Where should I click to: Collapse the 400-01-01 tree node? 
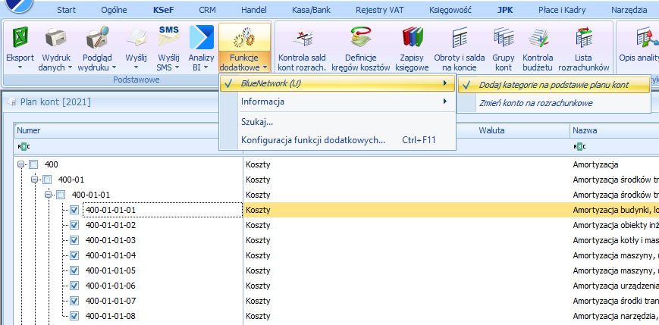[x=49, y=195]
